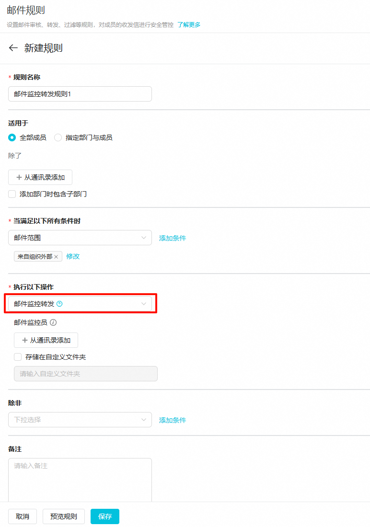The height and width of the screenshot is (527, 370).
Task: Click the back arrow beside 新建规则
Action: click(13, 48)
